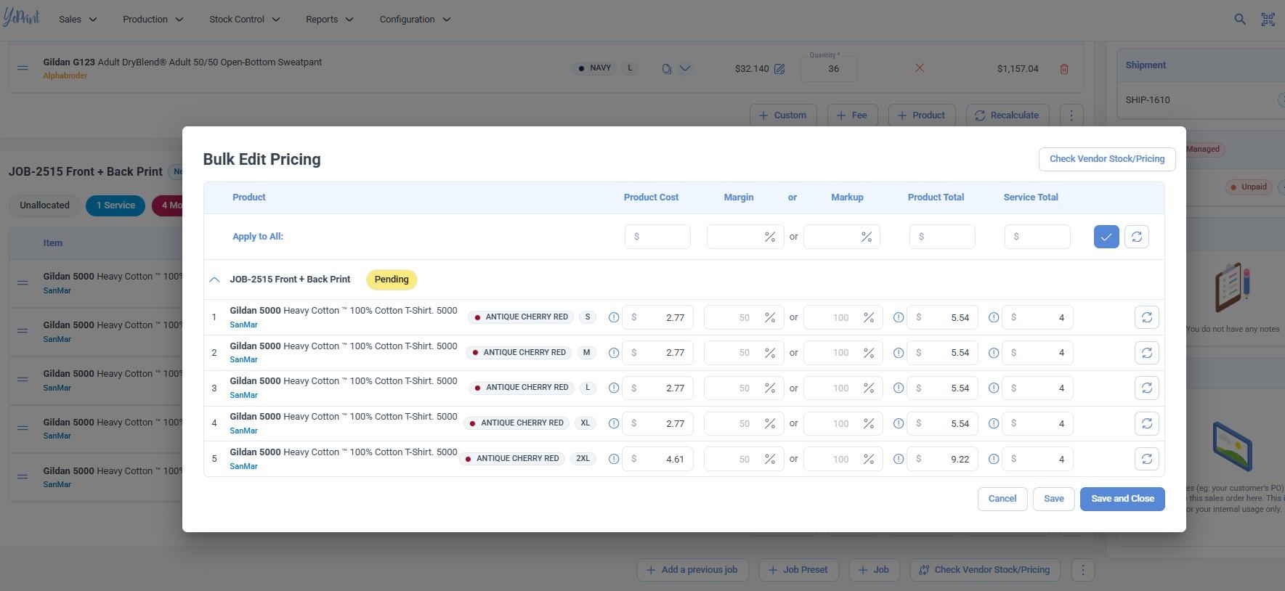1285x591 pixels.
Task: Open the Production menu
Action: [153, 20]
